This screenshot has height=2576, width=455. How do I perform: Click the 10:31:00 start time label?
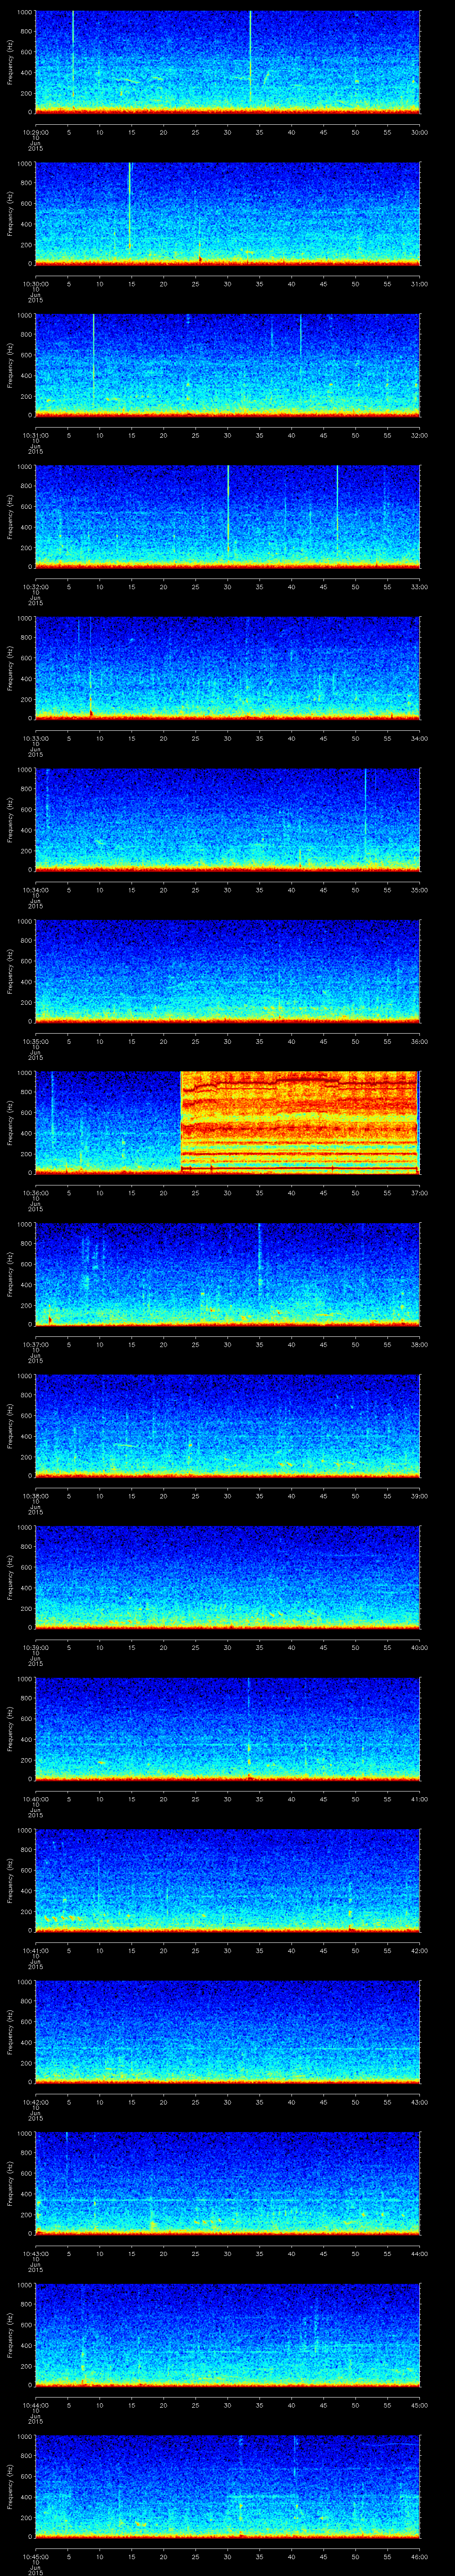click(35, 435)
